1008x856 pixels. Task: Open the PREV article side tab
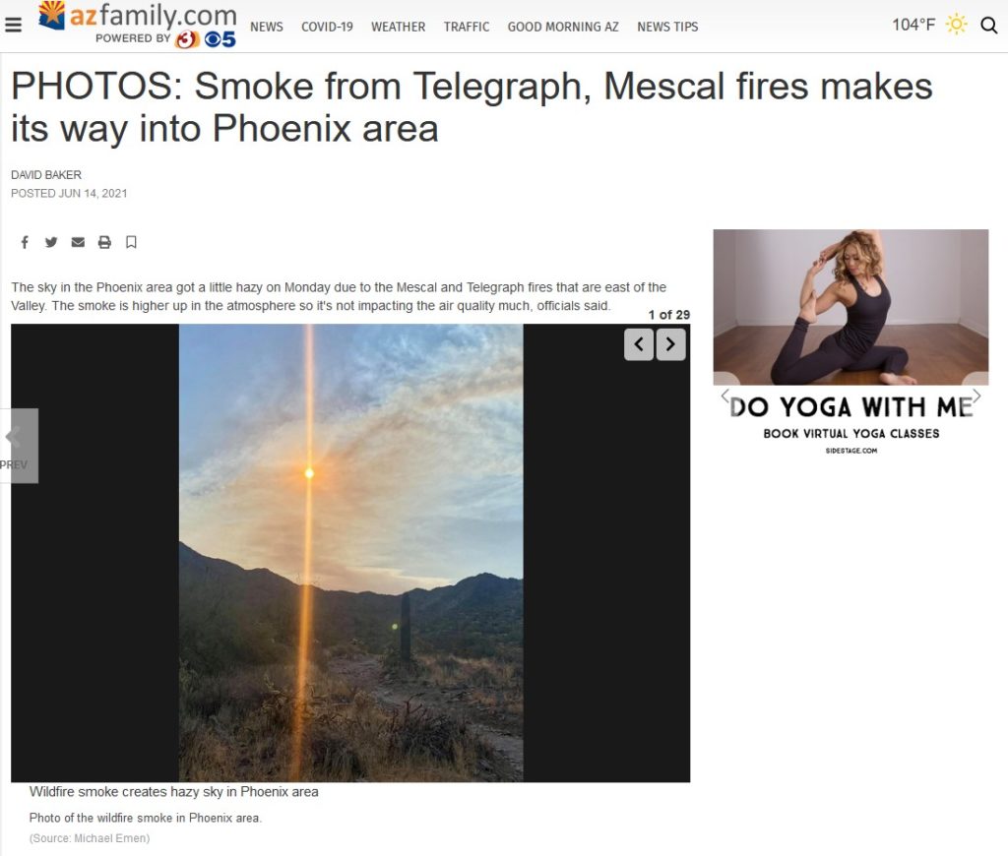click(x=19, y=446)
